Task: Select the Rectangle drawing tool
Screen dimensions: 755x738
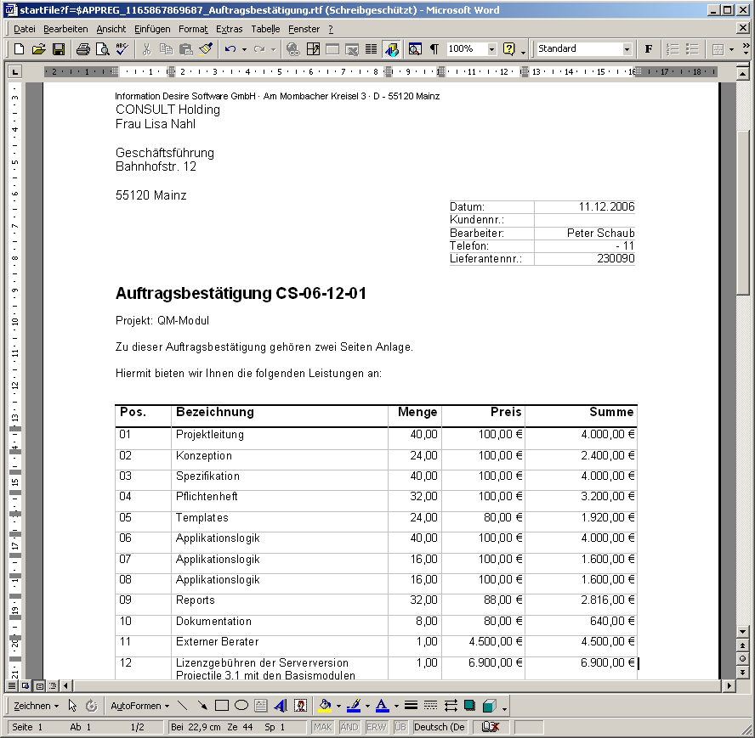Action: point(222,706)
